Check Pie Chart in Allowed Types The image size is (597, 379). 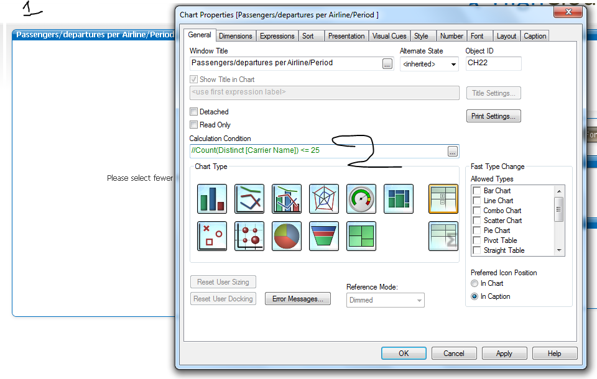476,231
